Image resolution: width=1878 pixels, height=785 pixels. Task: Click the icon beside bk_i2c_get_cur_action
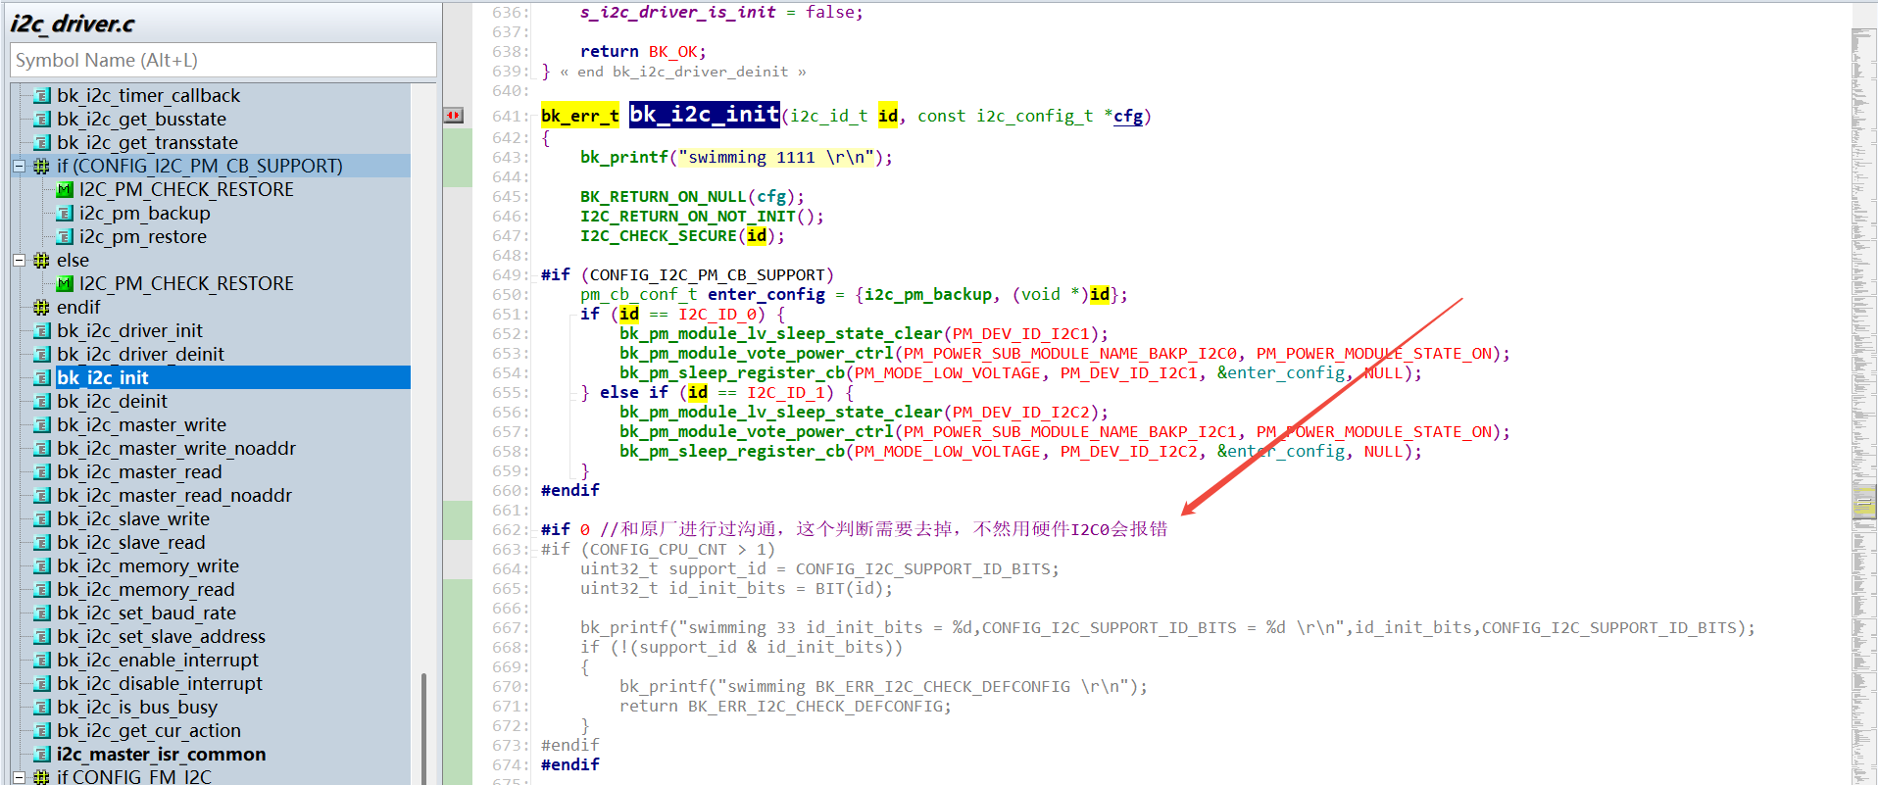[x=42, y=731]
